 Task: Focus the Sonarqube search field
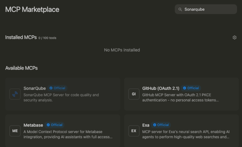coord(206,9)
